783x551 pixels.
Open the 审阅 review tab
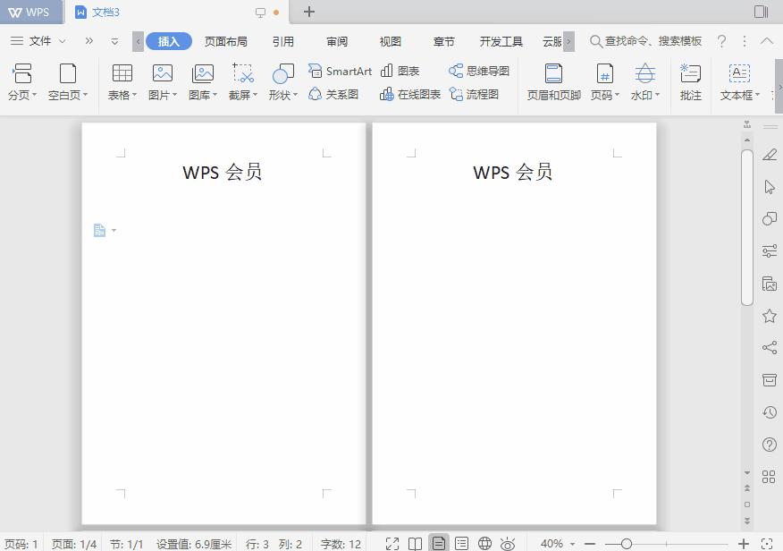tap(335, 41)
